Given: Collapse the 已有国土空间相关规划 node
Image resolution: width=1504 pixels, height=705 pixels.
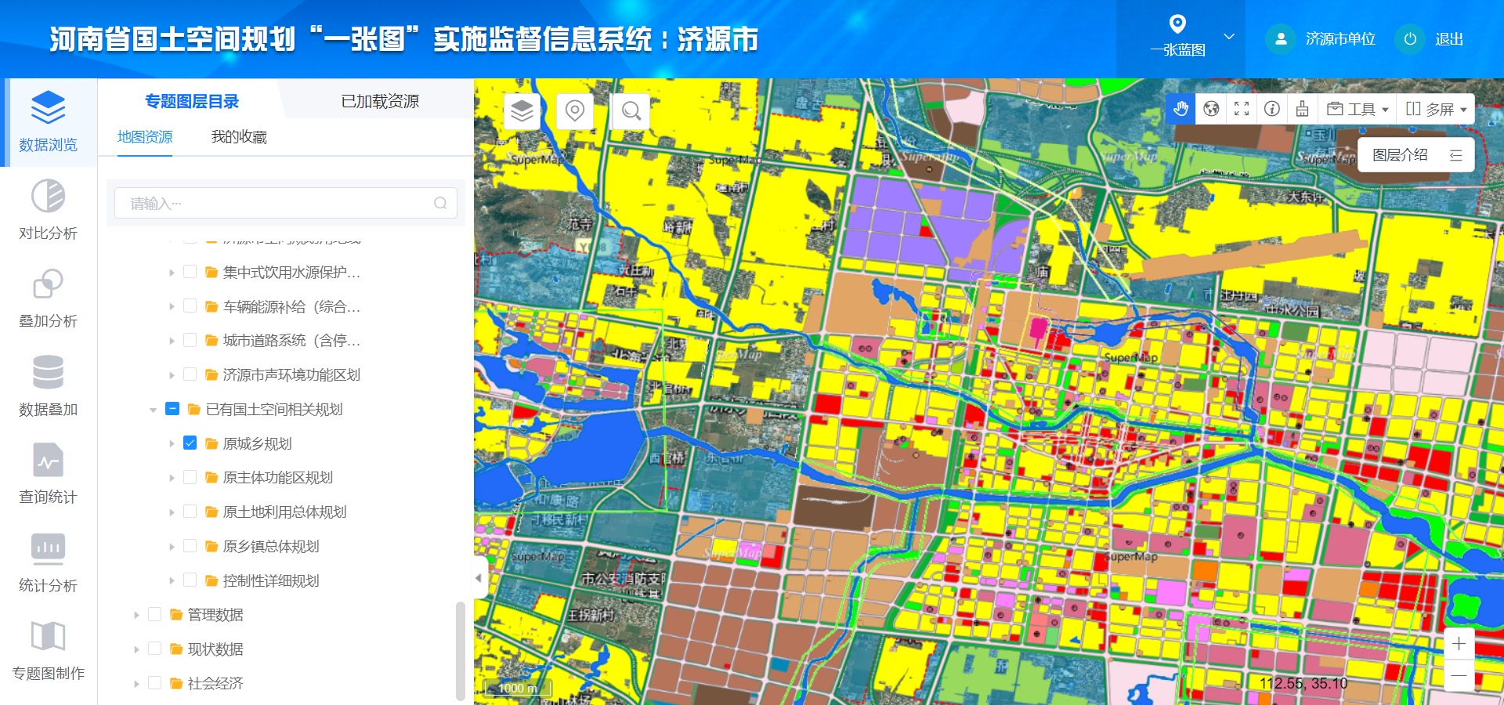Looking at the screenshot, I should click(154, 410).
